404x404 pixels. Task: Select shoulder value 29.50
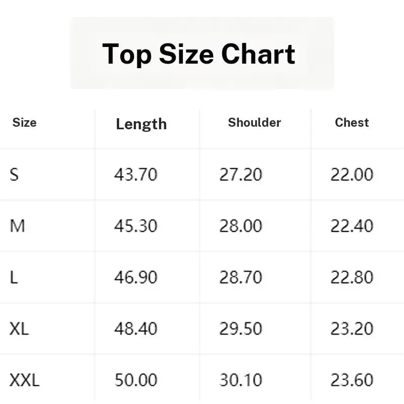(241, 329)
